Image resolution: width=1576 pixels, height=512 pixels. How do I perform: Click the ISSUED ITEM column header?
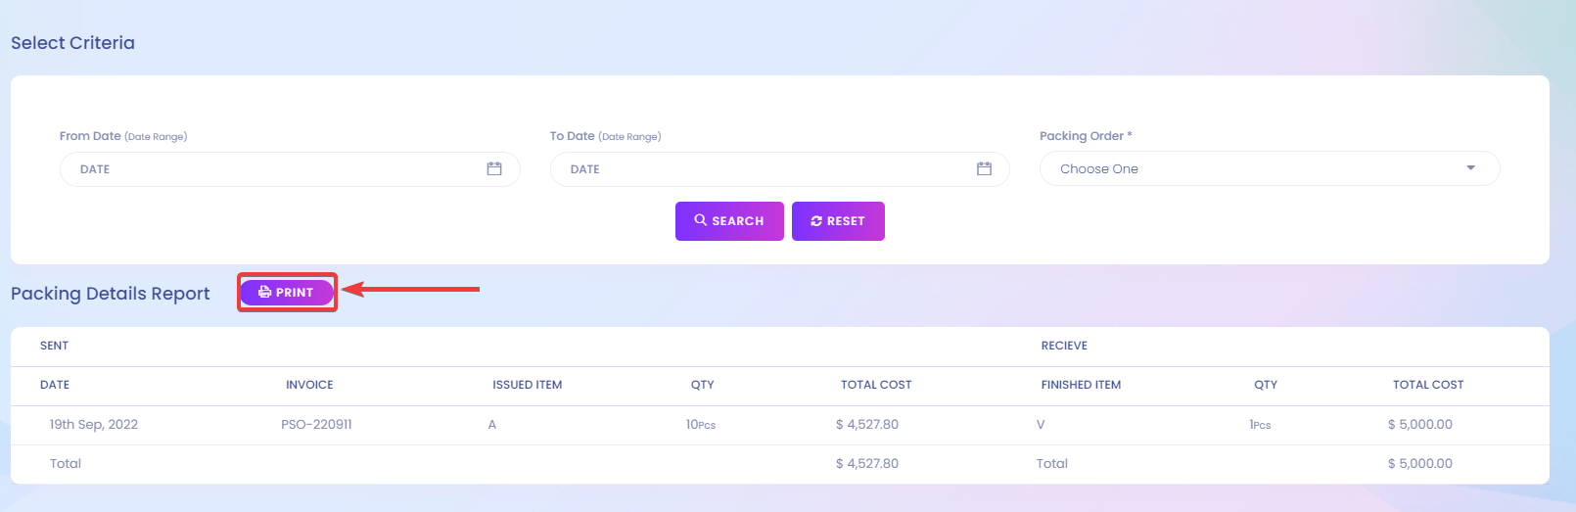click(528, 385)
